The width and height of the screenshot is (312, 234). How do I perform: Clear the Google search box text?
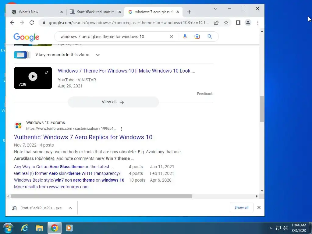click(171, 37)
